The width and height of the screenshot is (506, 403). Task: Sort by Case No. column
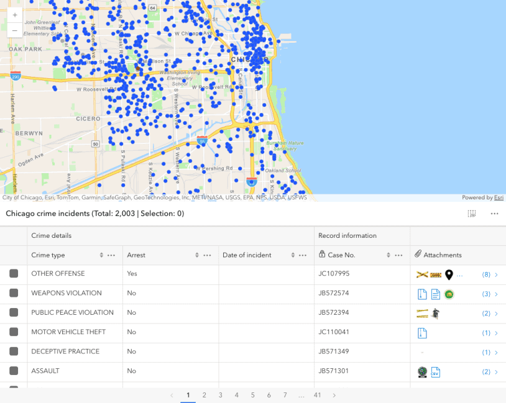point(389,255)
